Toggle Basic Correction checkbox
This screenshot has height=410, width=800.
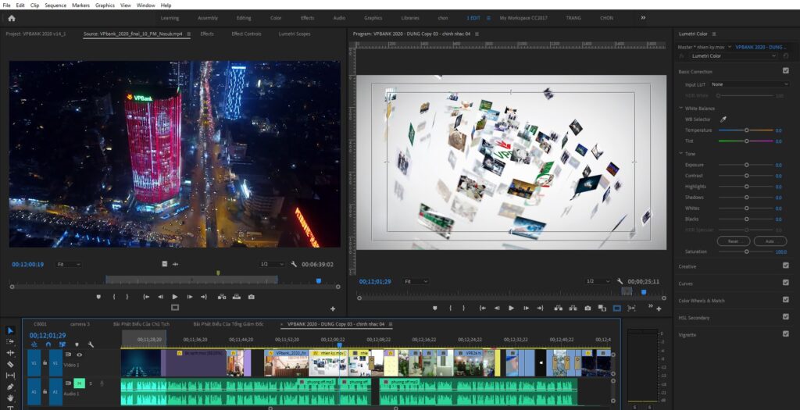pos(786,71)
